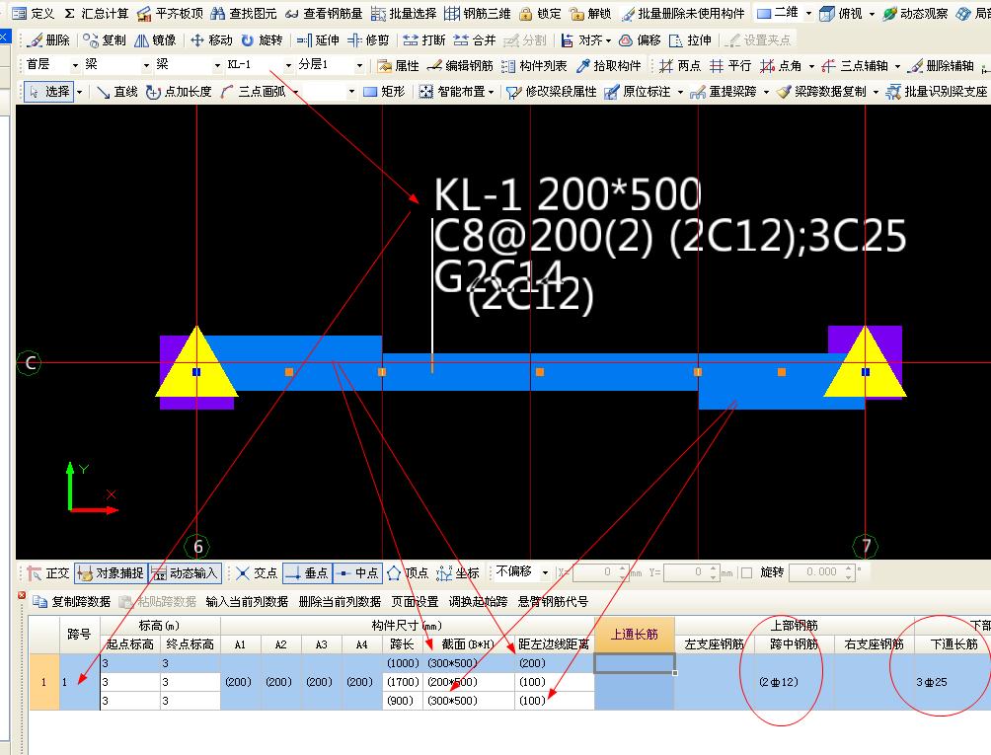Open the KL-1 component dropdown
Viewport: 991px width, 755px height.
(x=288, y=65)
